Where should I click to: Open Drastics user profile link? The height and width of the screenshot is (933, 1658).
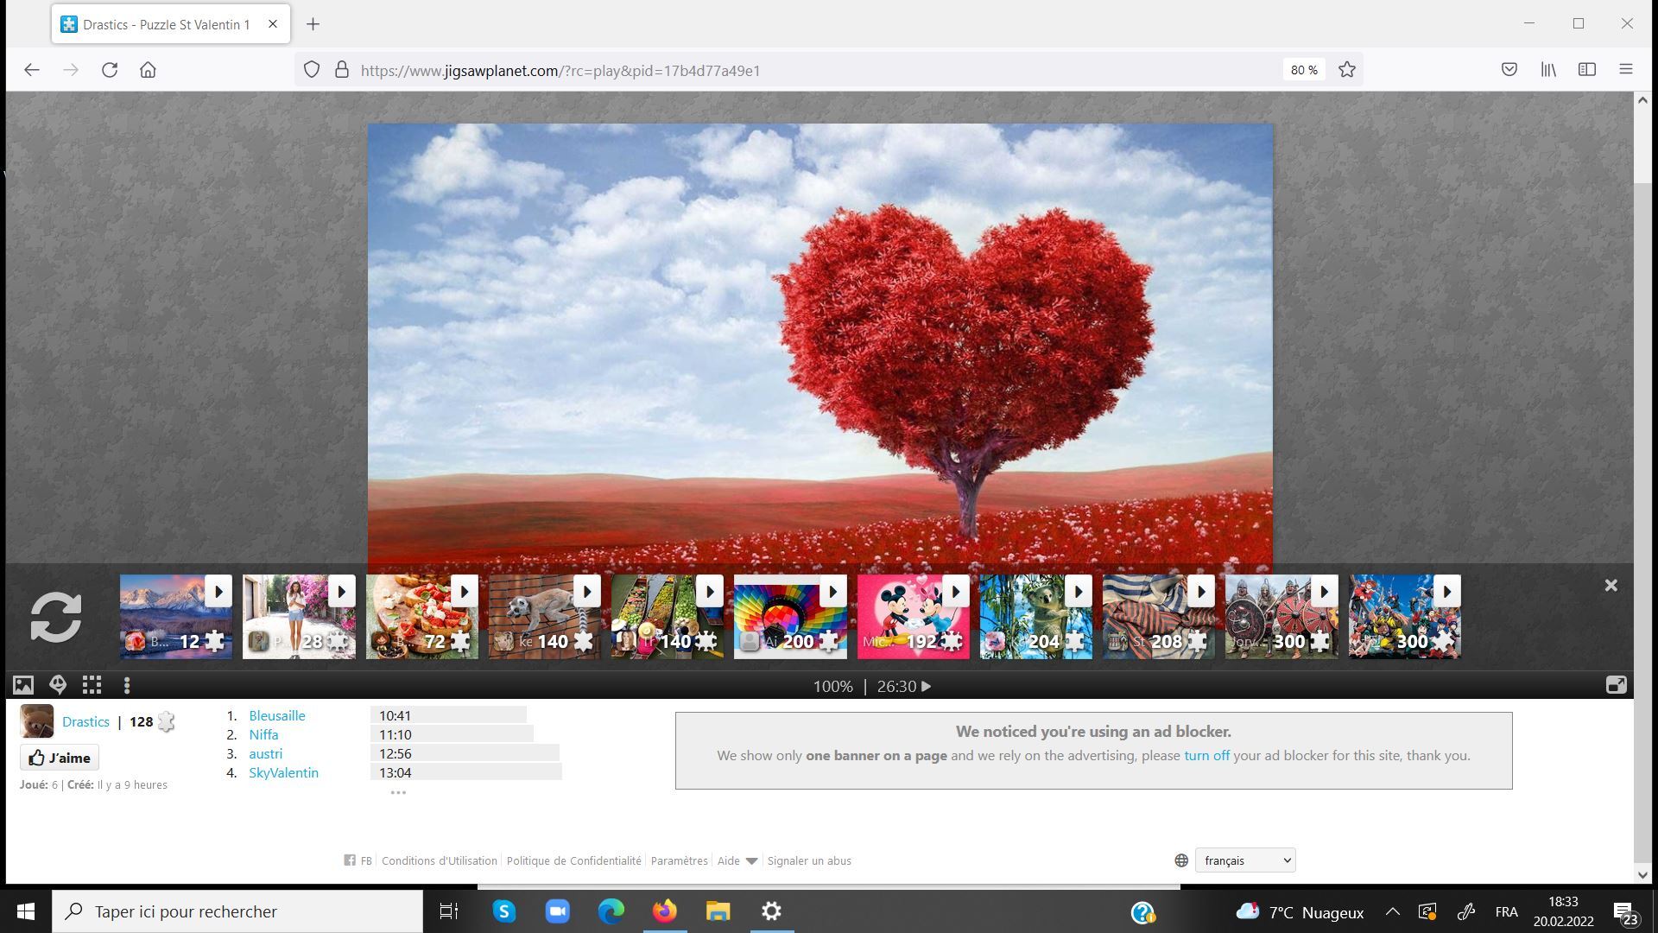(x=85, y=721)
